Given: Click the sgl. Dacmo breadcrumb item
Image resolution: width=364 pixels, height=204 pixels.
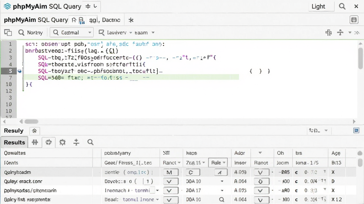Looking at the screenshot, I should pos(105,20).
